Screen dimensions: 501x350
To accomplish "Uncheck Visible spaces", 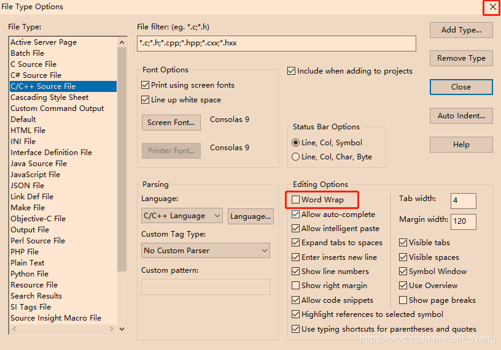I will pos(403,257).
